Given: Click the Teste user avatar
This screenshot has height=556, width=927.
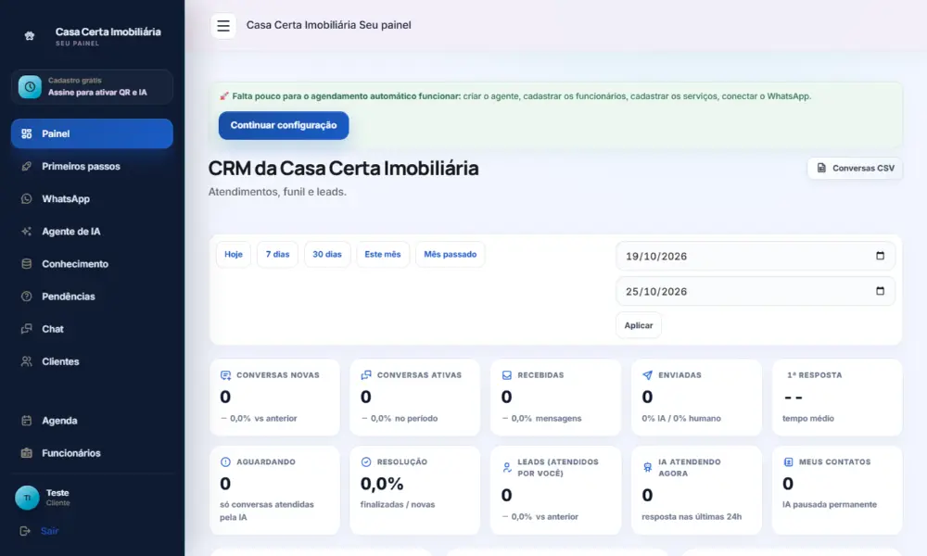Looking at the screenshot, I should click(x=27, y=498).
